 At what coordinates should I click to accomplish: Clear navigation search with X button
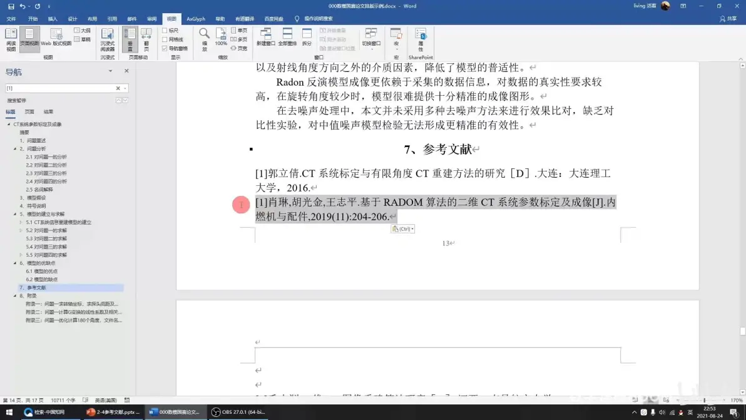click(118, 88)
